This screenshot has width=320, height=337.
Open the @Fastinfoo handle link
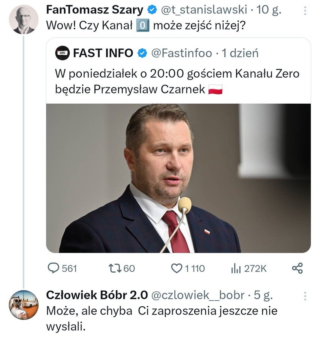[181, 53]
